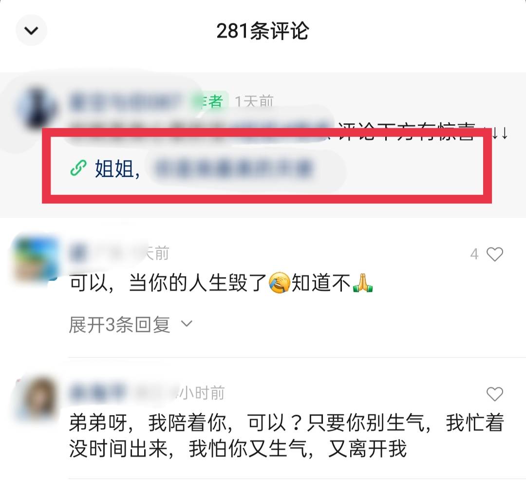This screenshot has width=526, height=498.
Task: Like the comment with 4 likes
Action: pyautogui.click(x=495, y=254)
